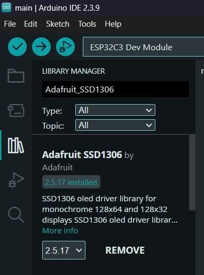
Task: Open the ESP32C3 Dev Module board selector
Action: pos(144,47)
